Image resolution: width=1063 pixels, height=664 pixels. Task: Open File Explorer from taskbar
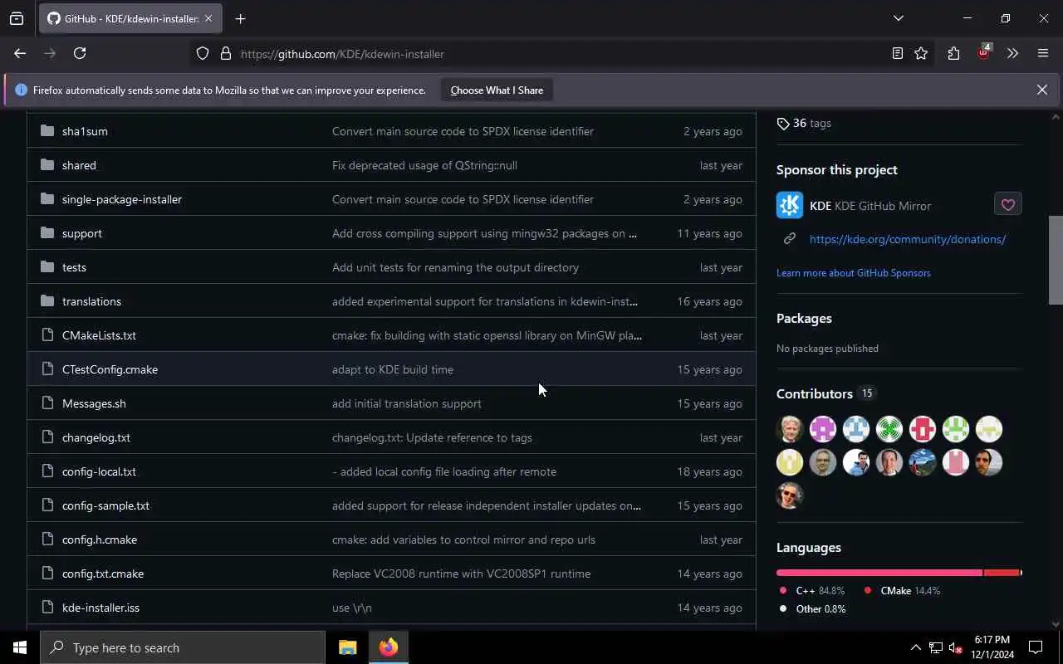pos(347,647)
